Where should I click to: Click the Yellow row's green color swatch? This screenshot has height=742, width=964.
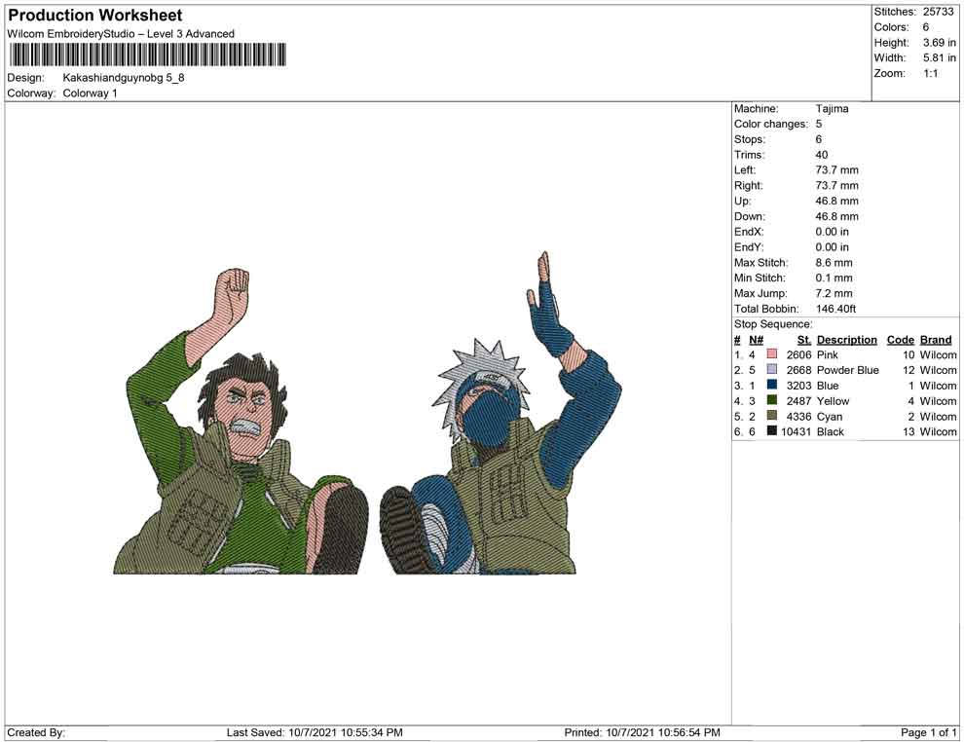771,400
